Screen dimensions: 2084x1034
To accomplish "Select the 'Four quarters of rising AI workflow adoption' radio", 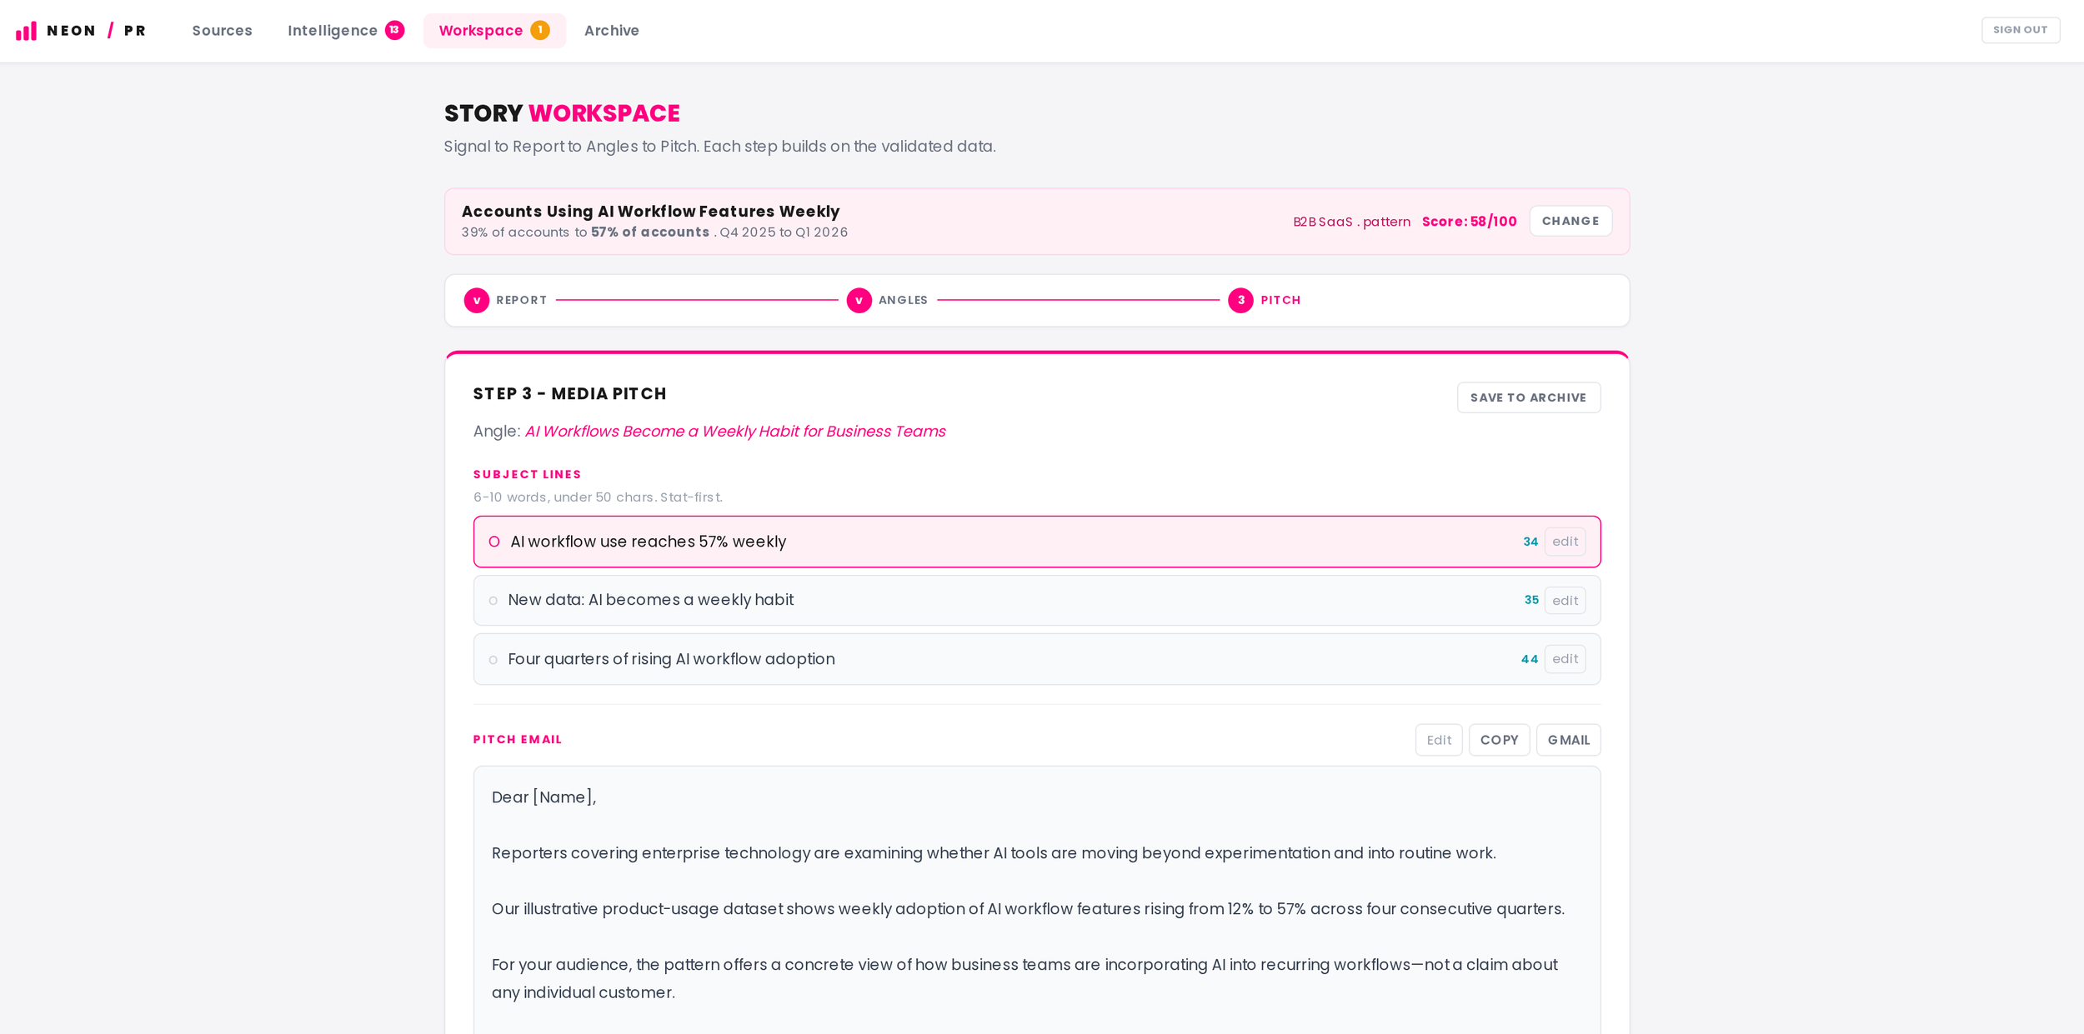I will (x=493, y=660).
